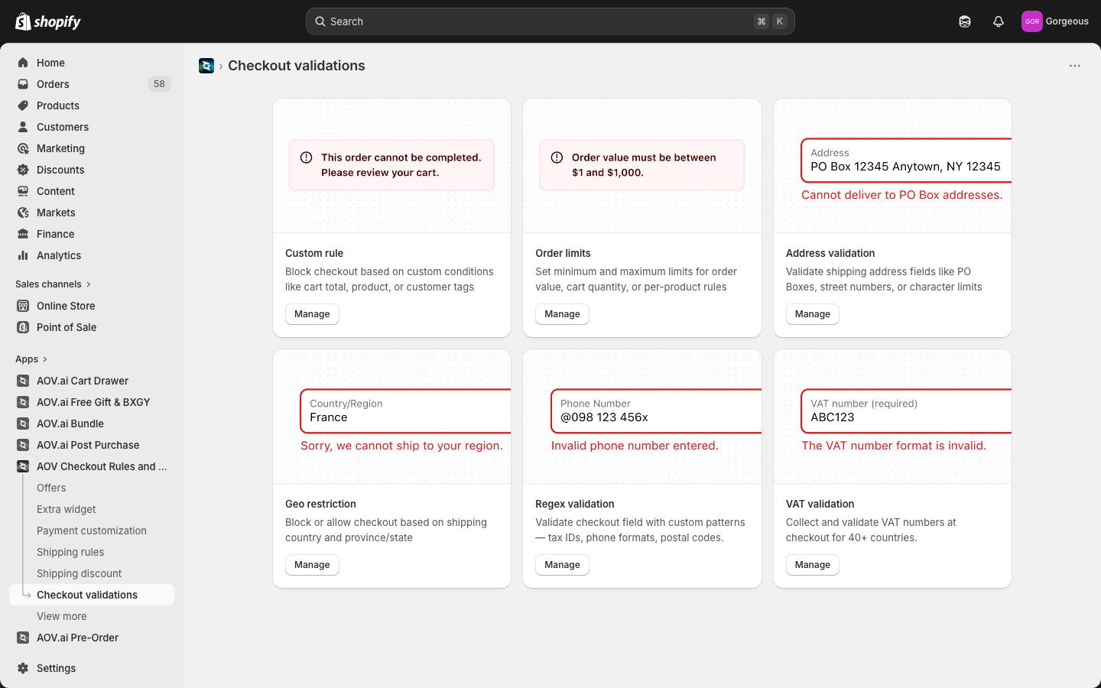This screenshot has height=688, width=1101.
Task: Click the Custom rule card title
Action: 314,253
